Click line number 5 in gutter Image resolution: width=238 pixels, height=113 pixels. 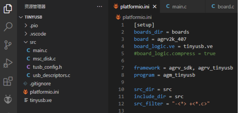click(x=123, y=53)
